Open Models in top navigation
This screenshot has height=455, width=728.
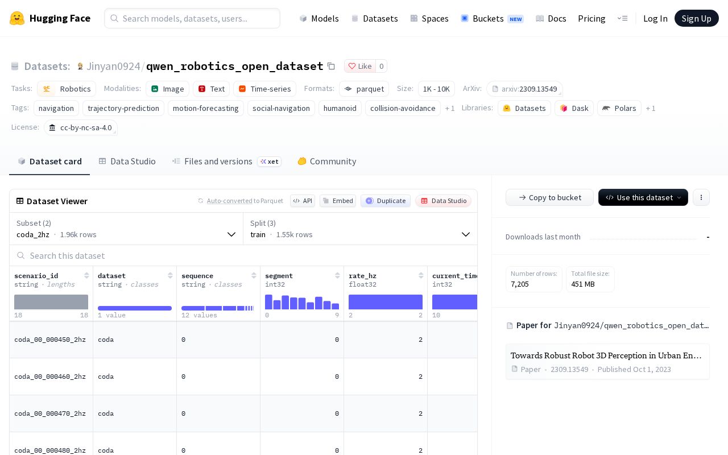tap(319, 18)
